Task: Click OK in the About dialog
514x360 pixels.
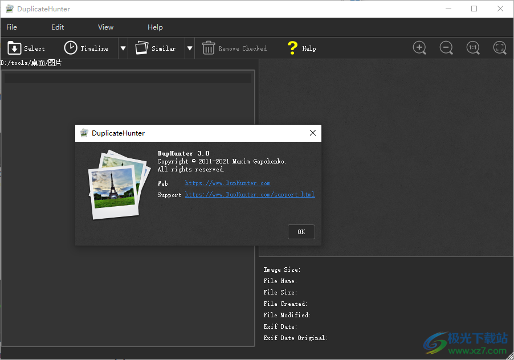Action: click(301, 232)
